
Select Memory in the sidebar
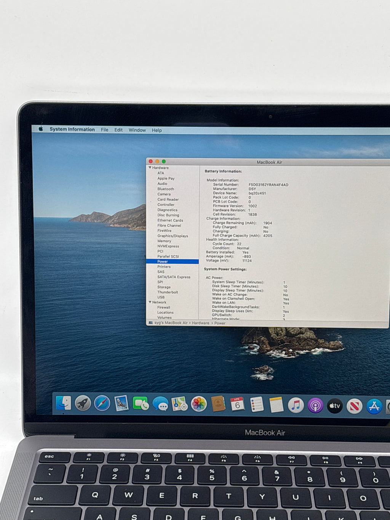point(164,241)
